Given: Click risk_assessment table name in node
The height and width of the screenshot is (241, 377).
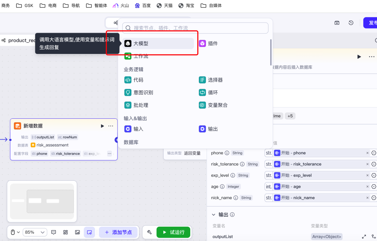Looking at the screenshot, I should [52, 145].
